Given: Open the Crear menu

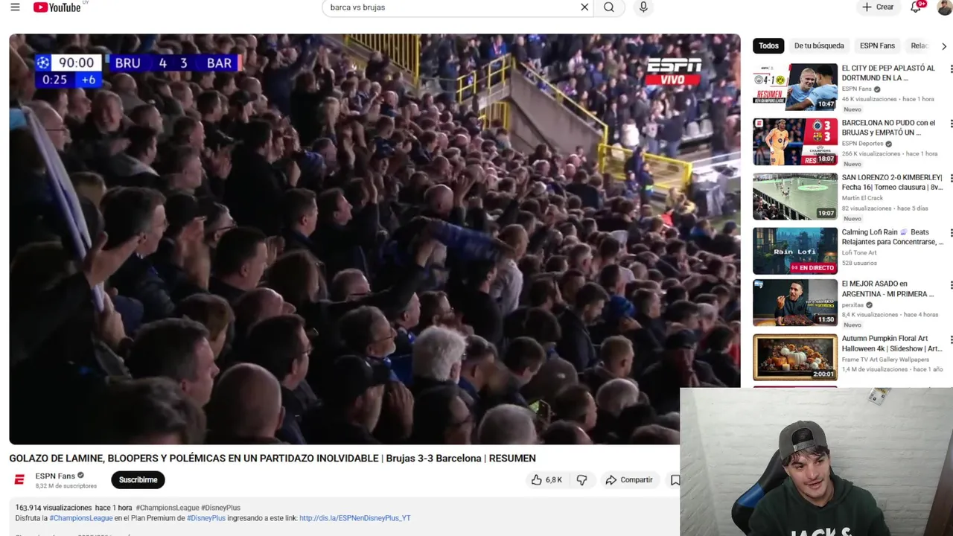Looking at the screenshot, I should point(877,7).
